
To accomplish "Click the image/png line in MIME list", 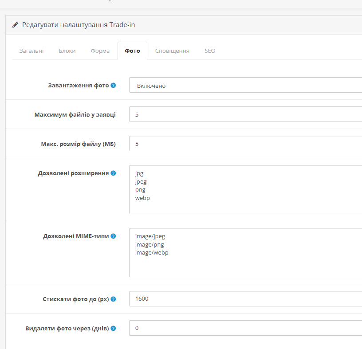I will pos(150,244).
